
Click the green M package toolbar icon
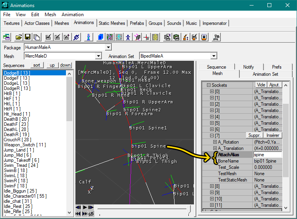(x=176, y=37)
